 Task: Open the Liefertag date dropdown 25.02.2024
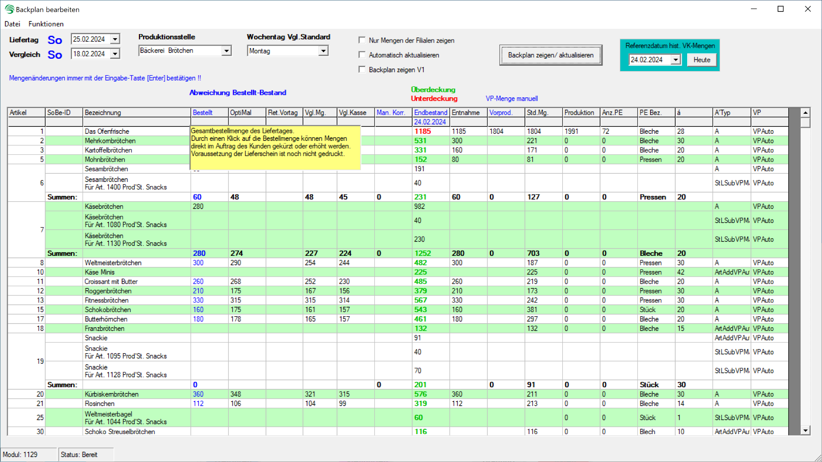pos(115,39)
